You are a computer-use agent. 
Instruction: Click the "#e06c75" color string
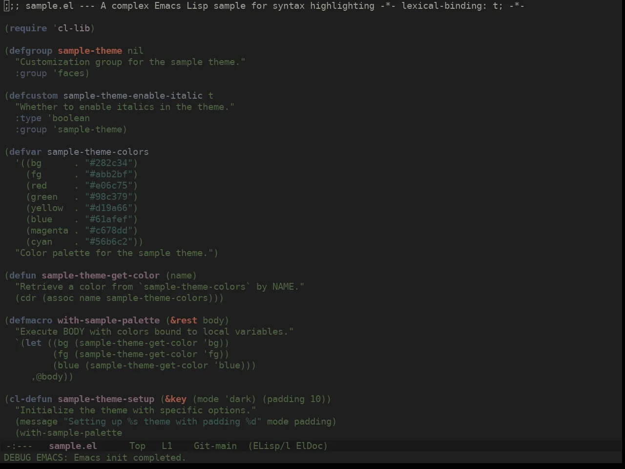pyautogui.click(x=109, y=186)
